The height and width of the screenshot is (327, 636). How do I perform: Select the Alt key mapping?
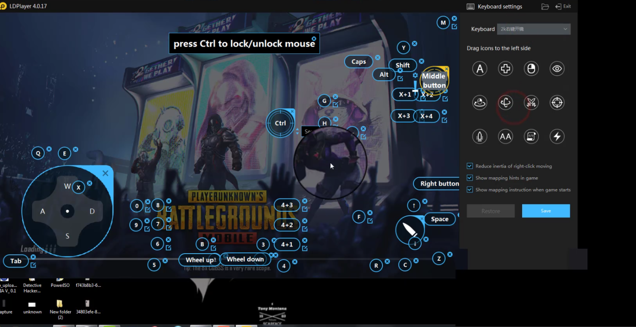(384, 75)
